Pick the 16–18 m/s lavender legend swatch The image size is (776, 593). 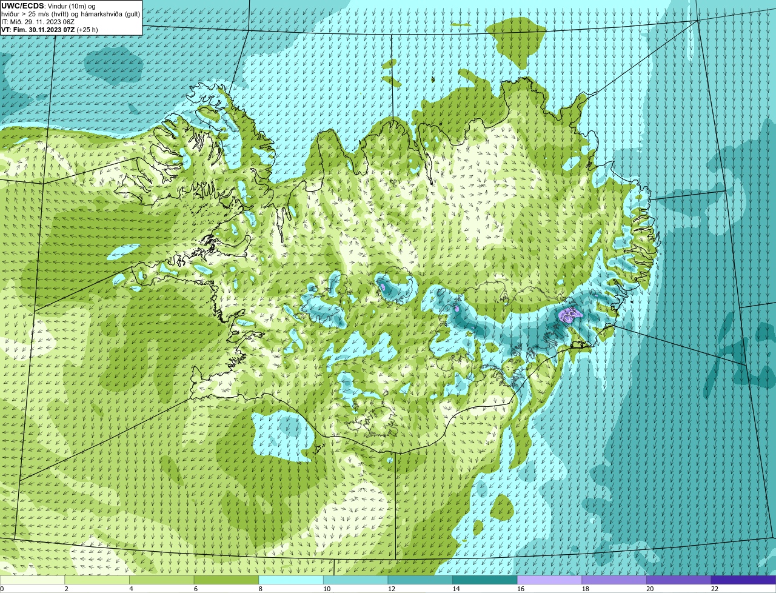point(550,580)
